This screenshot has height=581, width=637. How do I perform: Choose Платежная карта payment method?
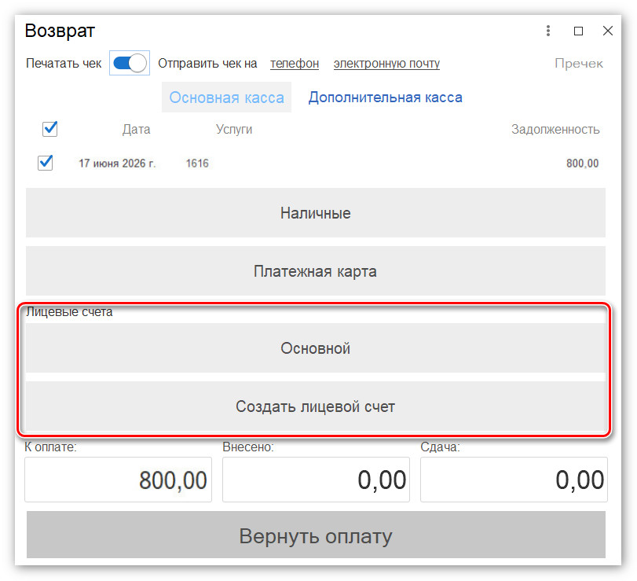coord(316,270)
